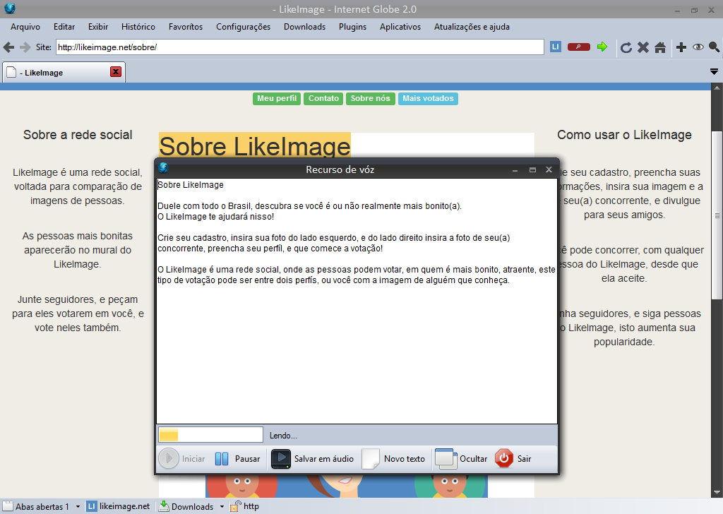
Task: Click the yellow reading progress bar
Action: pyautogui.click(x=169, y=434)
